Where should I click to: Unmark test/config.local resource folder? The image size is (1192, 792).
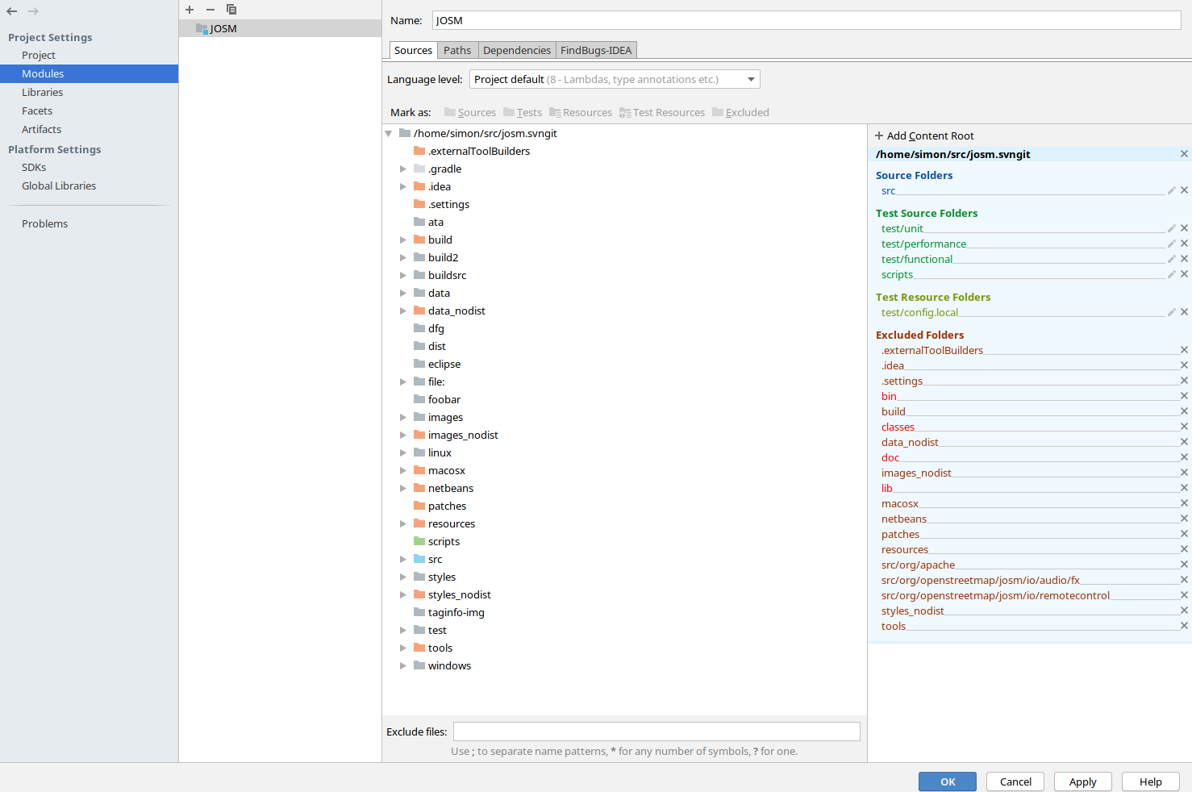pos(1184,312)
